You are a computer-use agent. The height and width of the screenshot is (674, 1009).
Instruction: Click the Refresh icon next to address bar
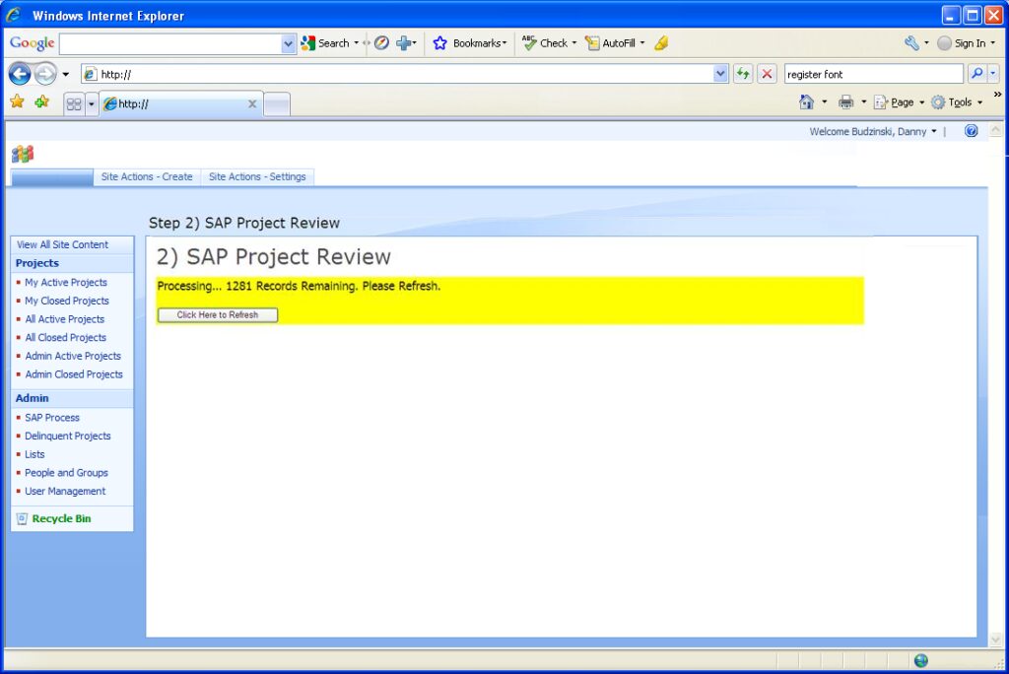(x=744, y=73)
